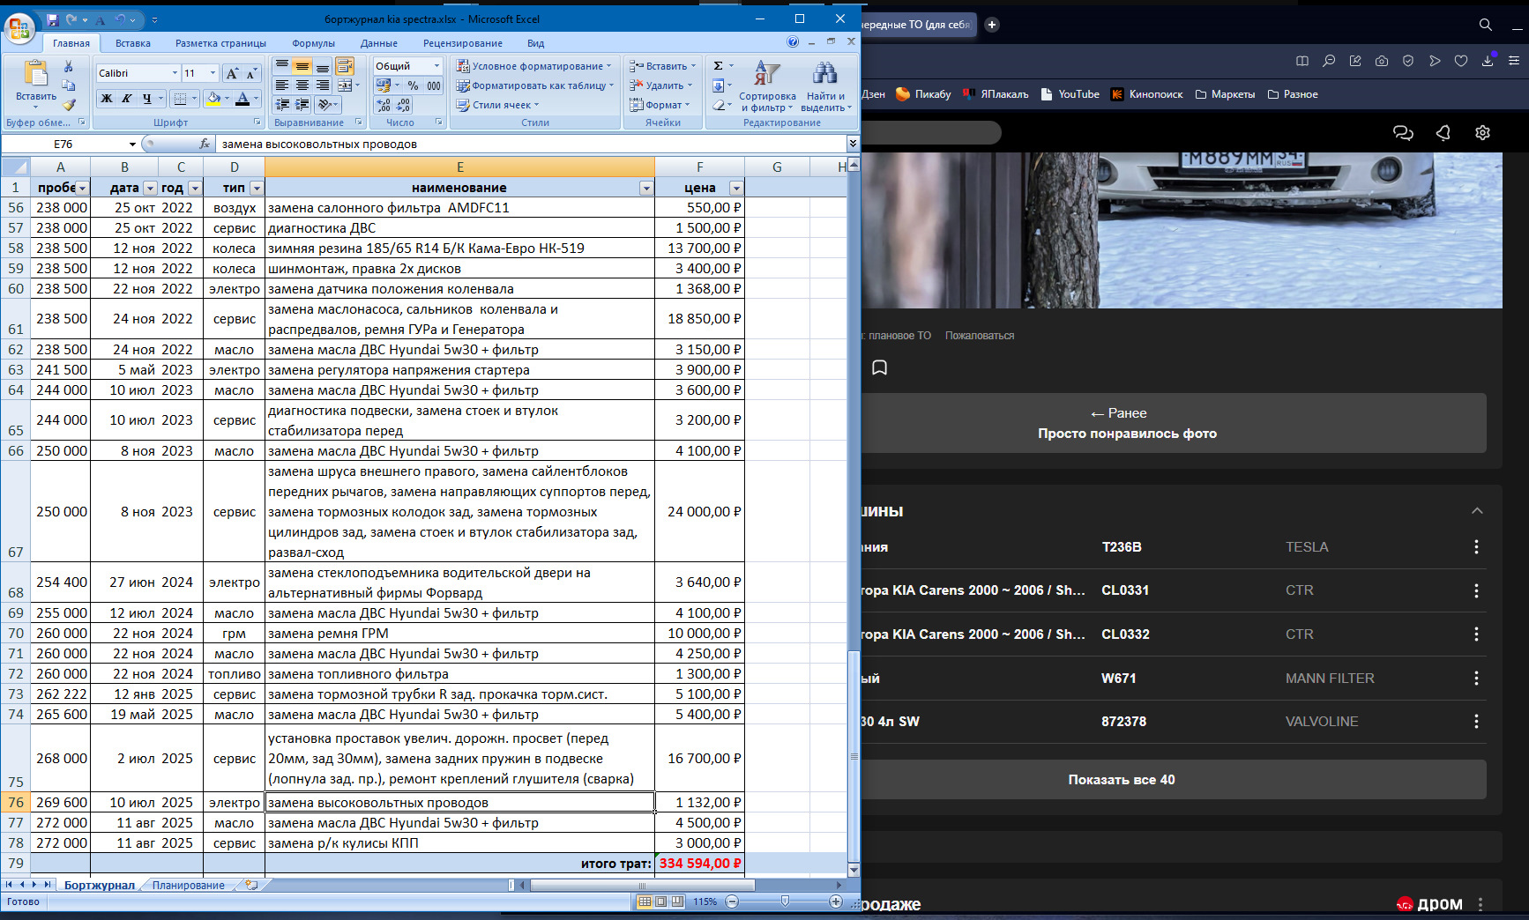Switch to Page Break Preview
The image size is (1529, 920).
677,901
